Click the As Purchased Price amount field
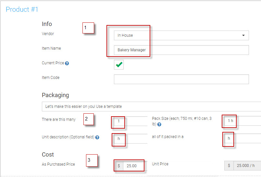The height and width of the screenshot is (177, 261). (134, 166)
